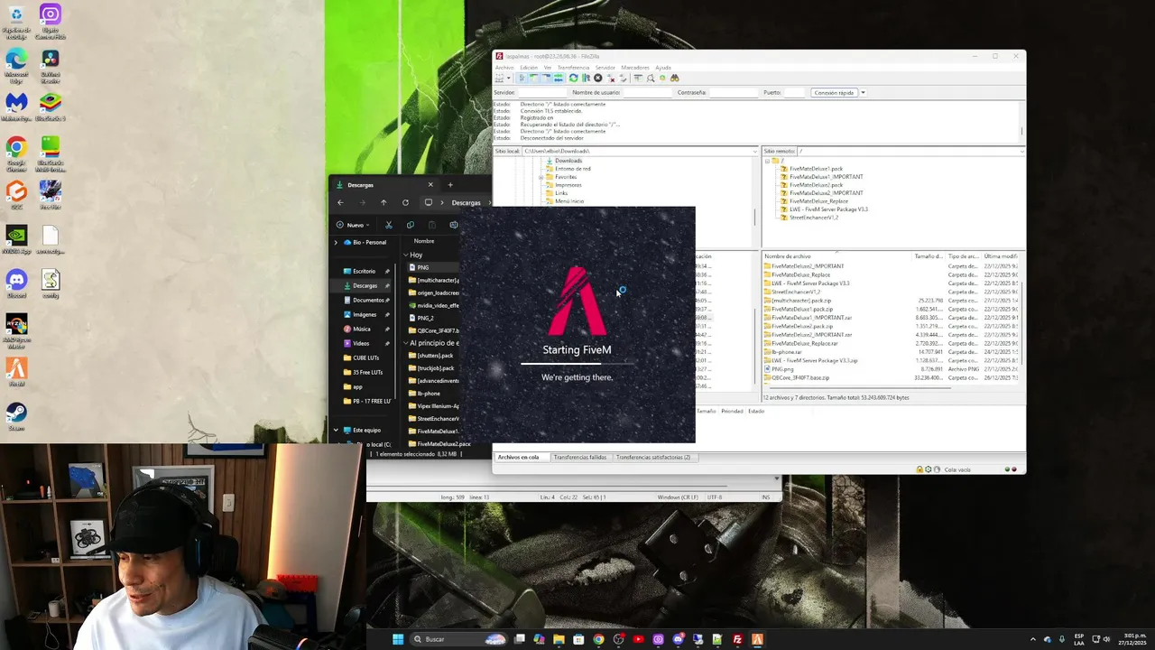Image resolution: width=1155 pixels, height=650 pixels.
Task: Select StreetEnchancerV1_2 in remote tree
Action: (814, 218)
